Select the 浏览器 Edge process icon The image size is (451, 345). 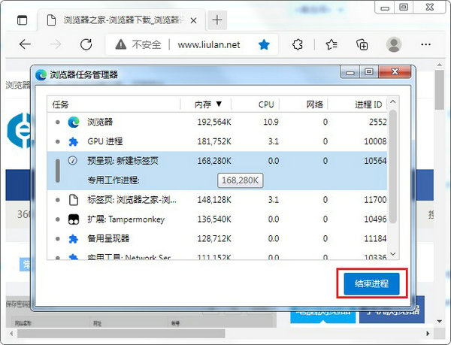(x=74, y=122)
